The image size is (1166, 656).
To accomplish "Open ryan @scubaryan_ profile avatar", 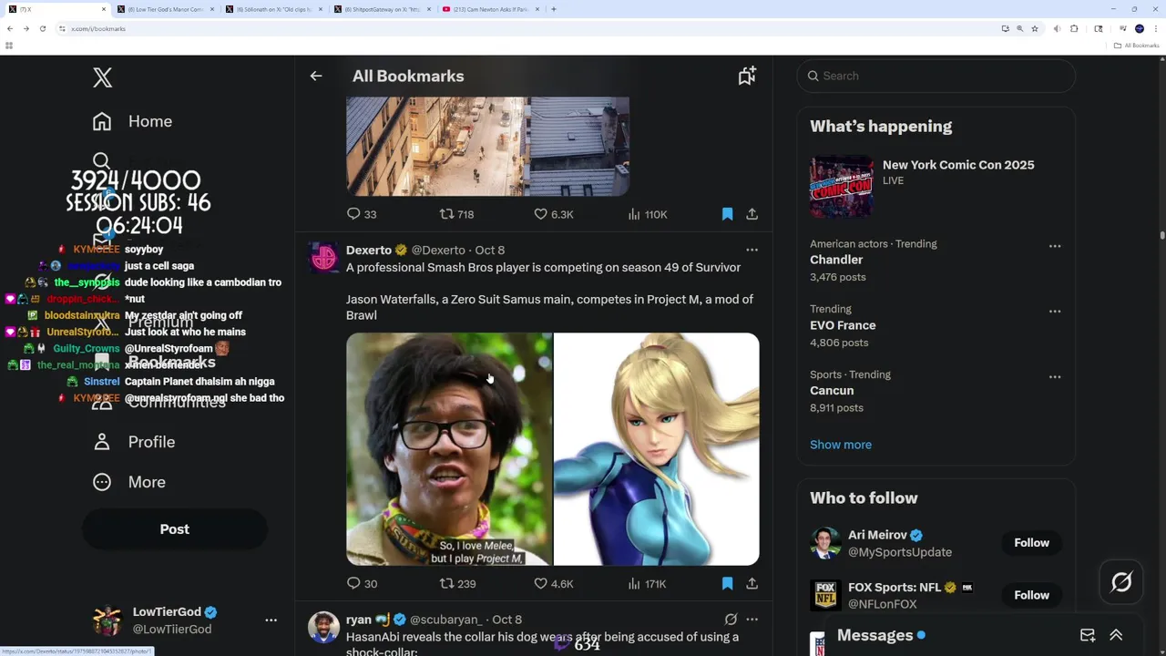I will point(323,628).
